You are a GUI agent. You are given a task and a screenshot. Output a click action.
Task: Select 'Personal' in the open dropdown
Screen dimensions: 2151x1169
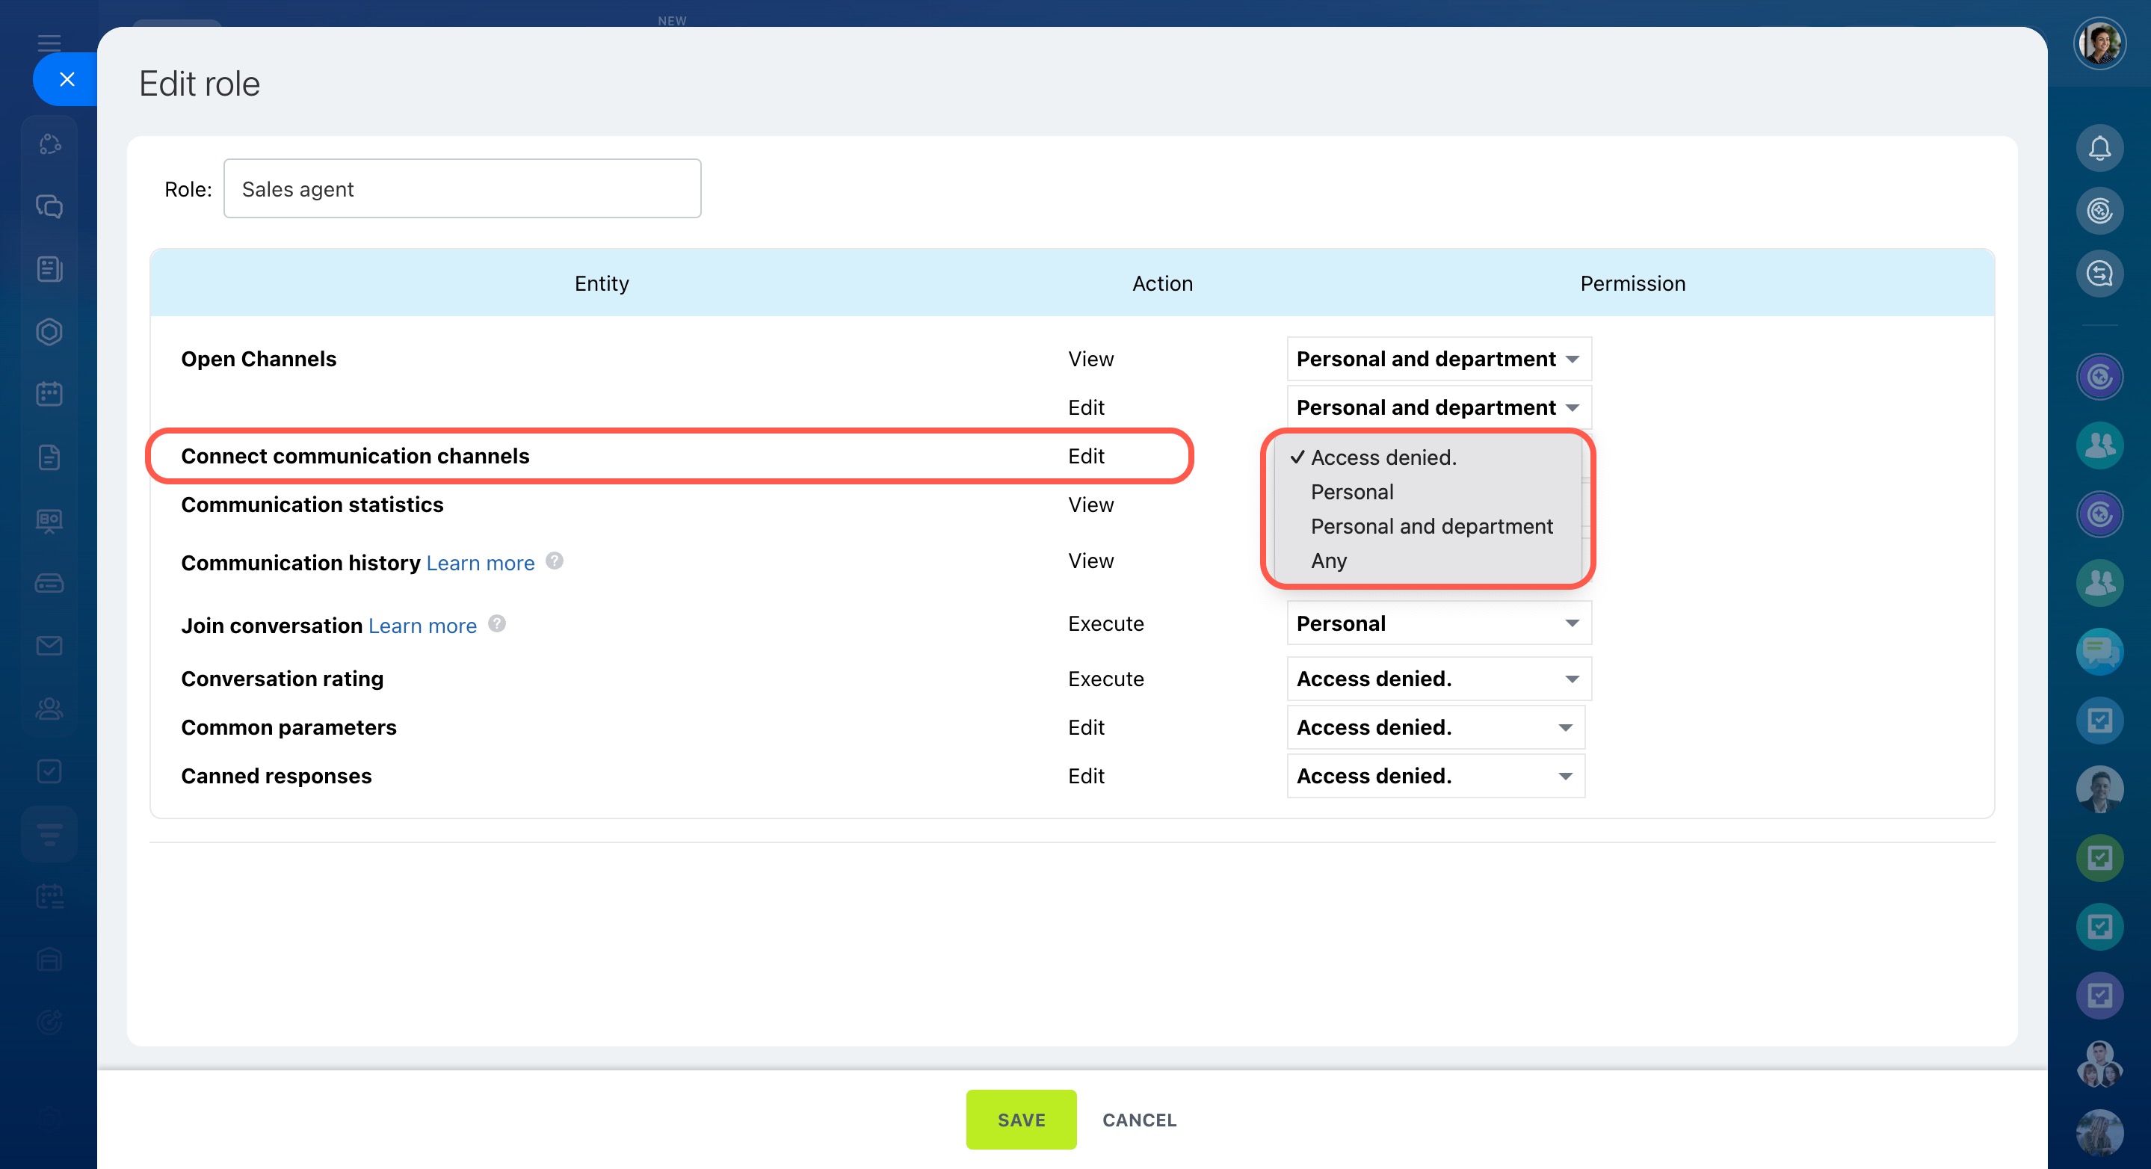pos(1351,492)
